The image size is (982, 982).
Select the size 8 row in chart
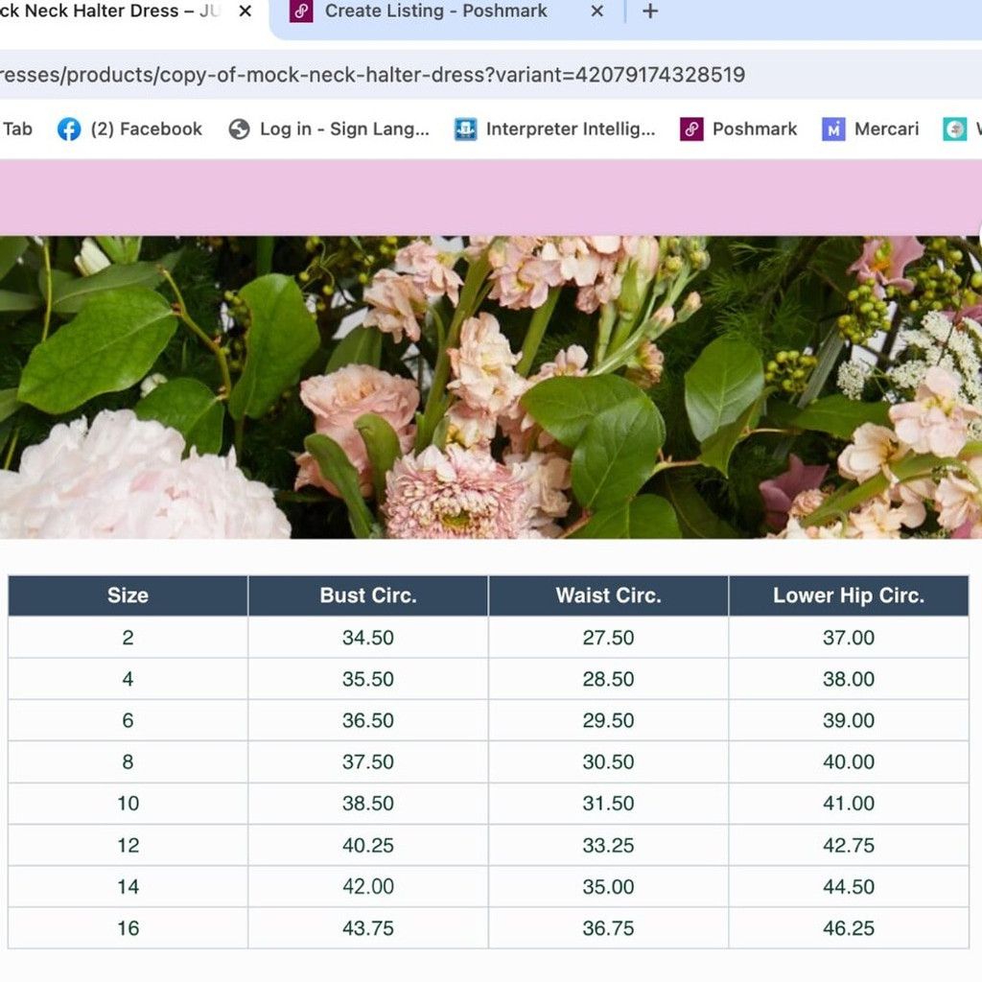pos(488,762)
